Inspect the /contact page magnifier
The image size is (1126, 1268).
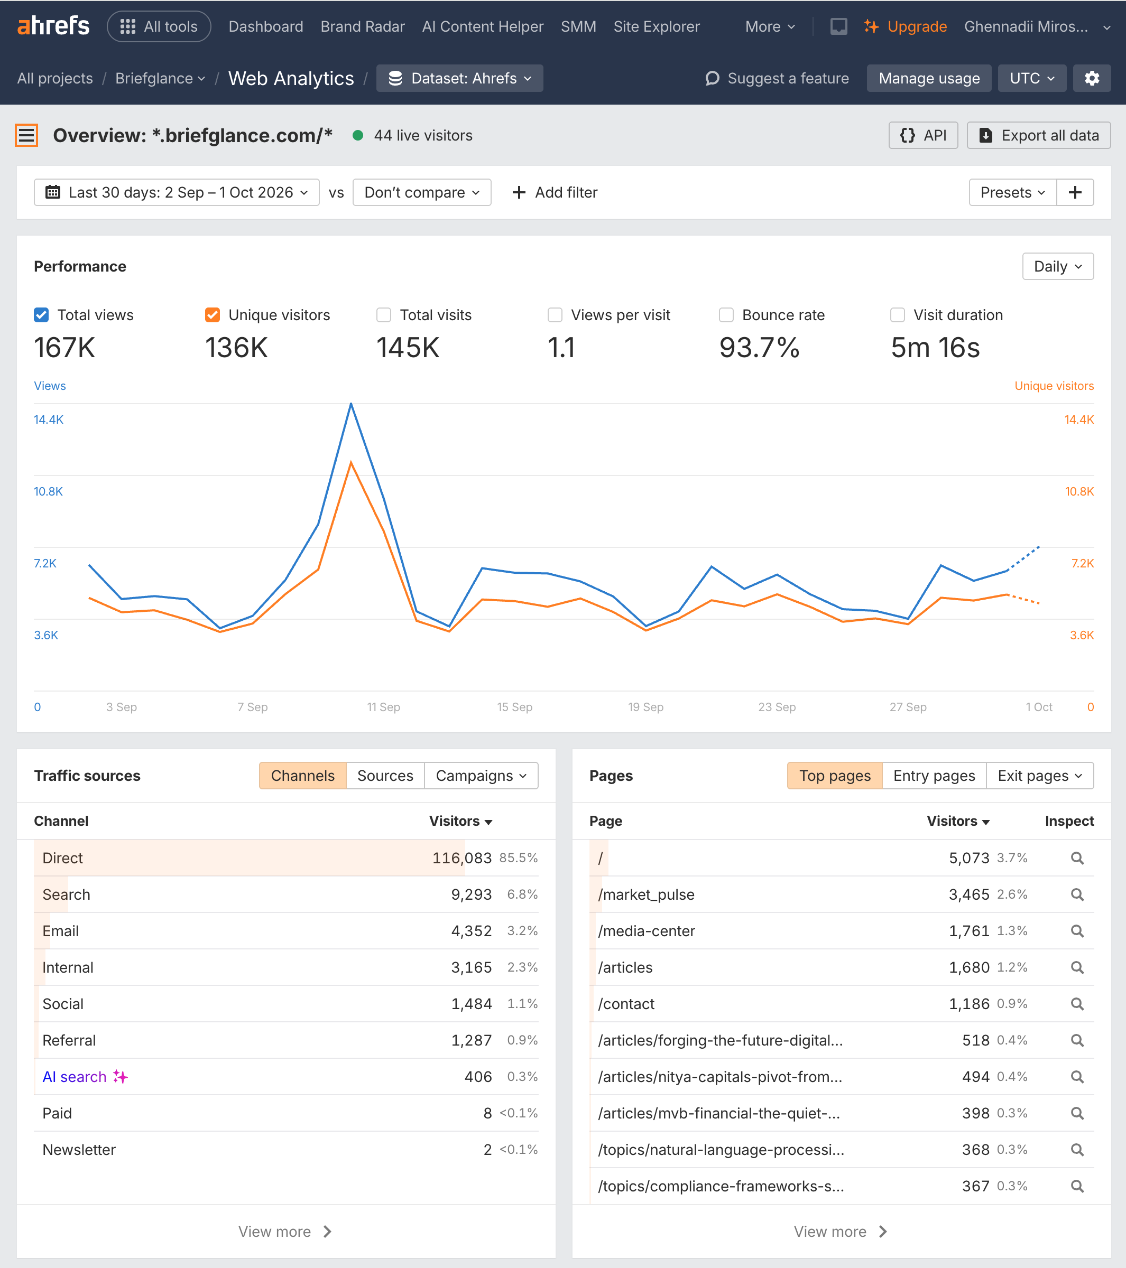[1077, 1004]
